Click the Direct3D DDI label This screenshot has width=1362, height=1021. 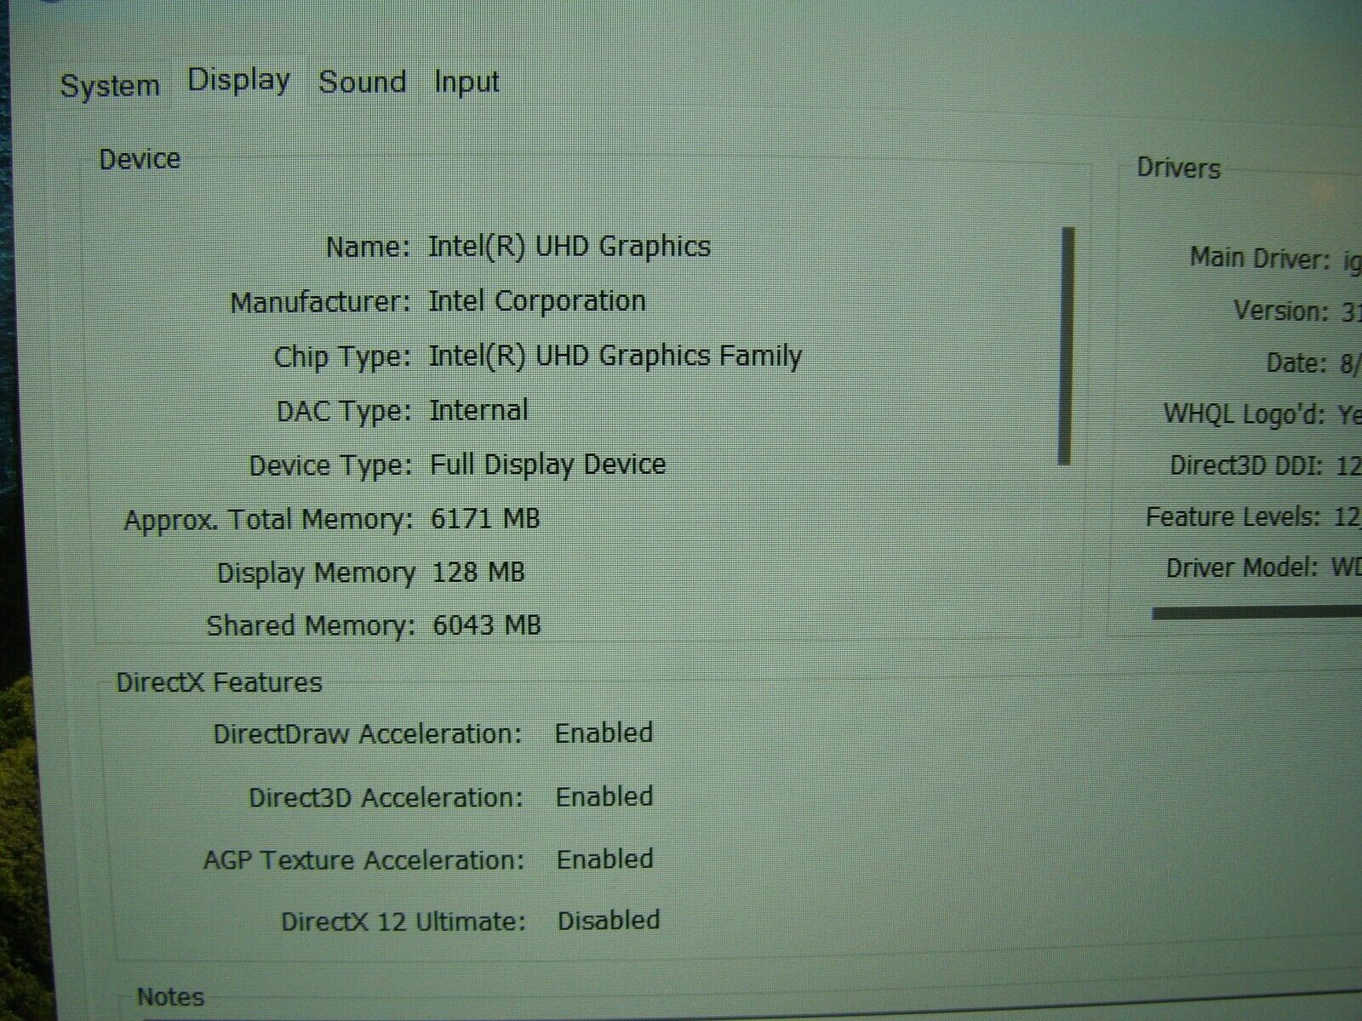tap(1246, 465)
